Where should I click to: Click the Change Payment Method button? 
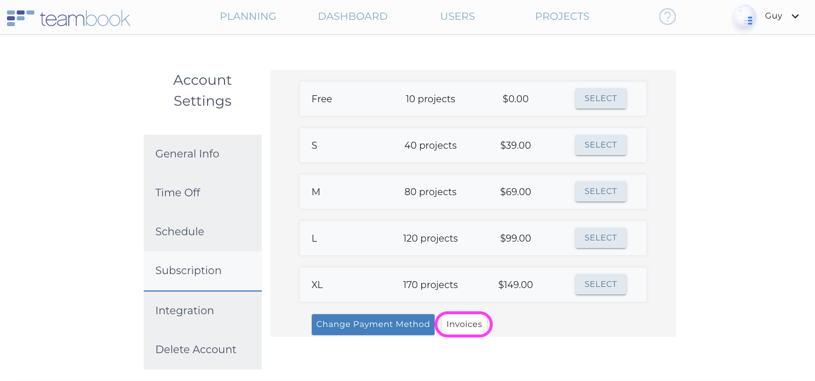(x=373, y=325)
